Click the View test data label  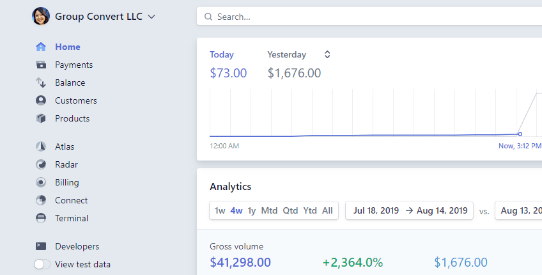point(82,264)
